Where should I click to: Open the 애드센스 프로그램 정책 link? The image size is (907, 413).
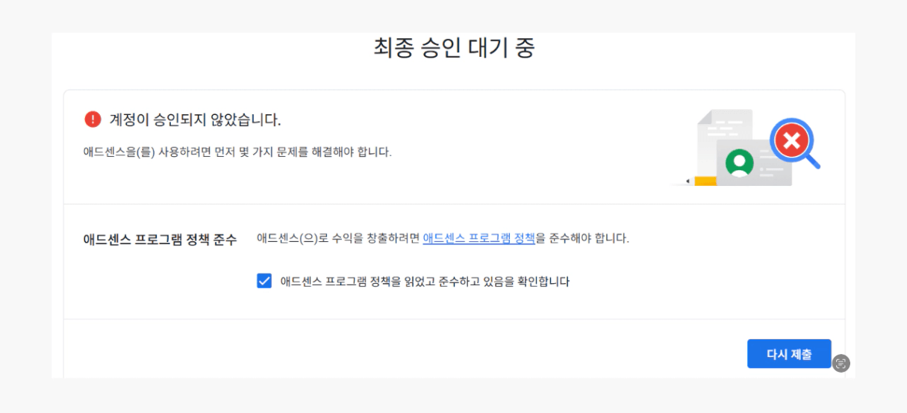point(479,238)
